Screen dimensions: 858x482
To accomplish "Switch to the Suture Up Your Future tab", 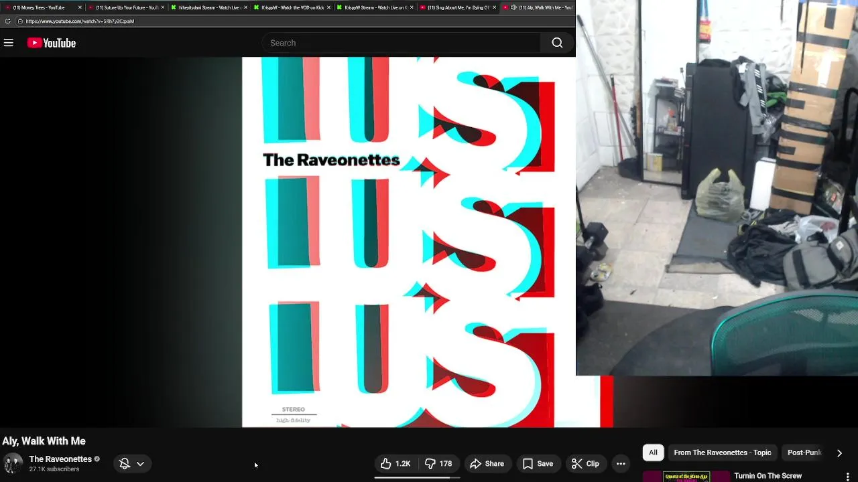I will click(x=126, y=7).
